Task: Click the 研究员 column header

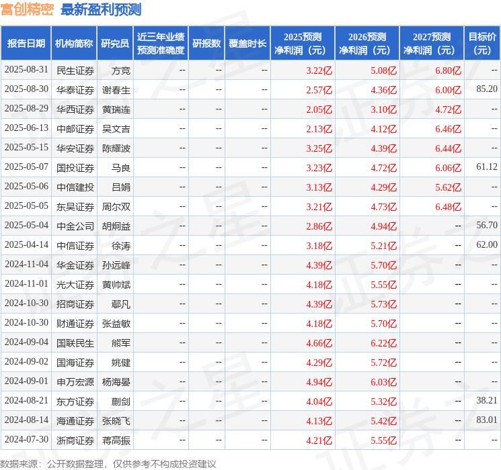Action: click(115, 43)
